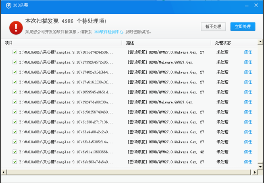This screenshot has height=184, width=264.
Task: Select the file path ending febf83e7da6a9
Action: [66, 162]
